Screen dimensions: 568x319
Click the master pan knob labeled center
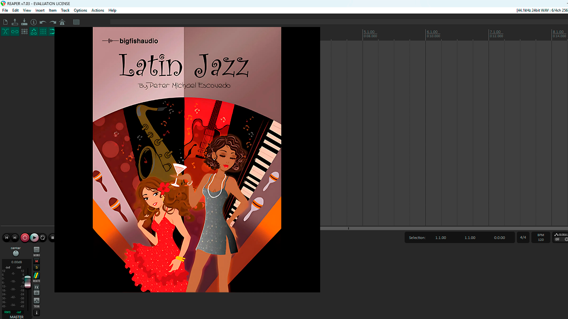(16, 253)
